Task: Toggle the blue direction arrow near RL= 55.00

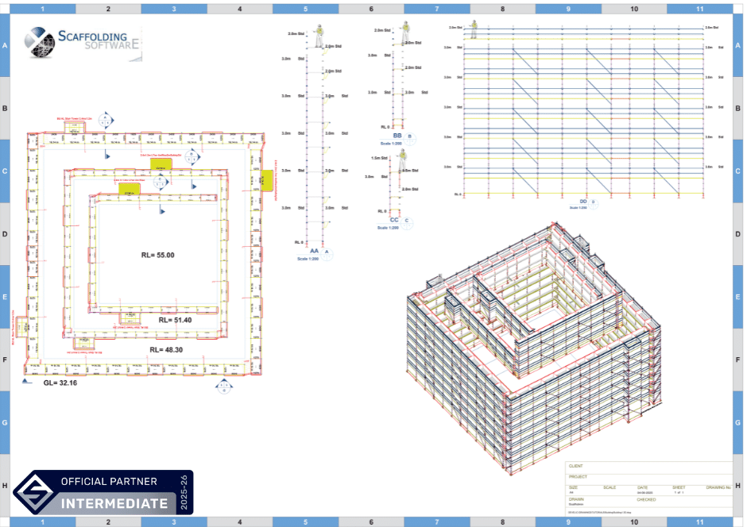Action: pyautogui.click(x=161, y=211)
